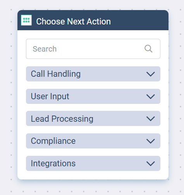Click the Integrations label text

pos(53,164)
